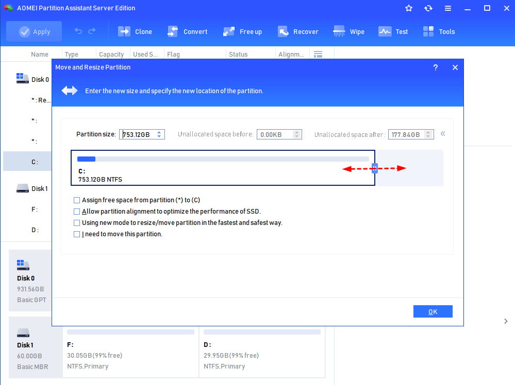The height and width of the screenshot is (385, 515).
Task: Click the Basic MBR label of Disk 1
Action: (32, 366)
